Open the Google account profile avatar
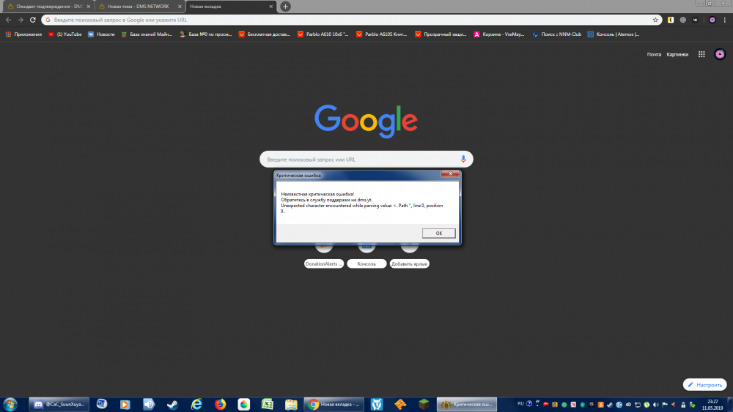The width and height of the screenshot is (733, 412). [720, 54]
